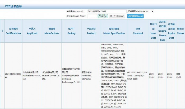Click the Factory column header

pos(71,31)
